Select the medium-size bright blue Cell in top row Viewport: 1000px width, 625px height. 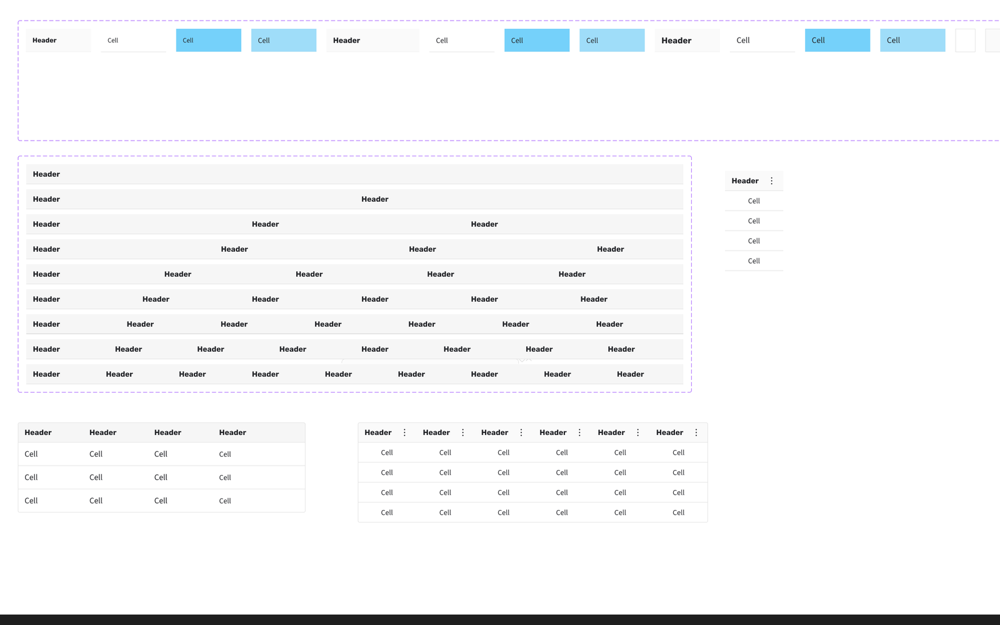[x=537, y=40]
